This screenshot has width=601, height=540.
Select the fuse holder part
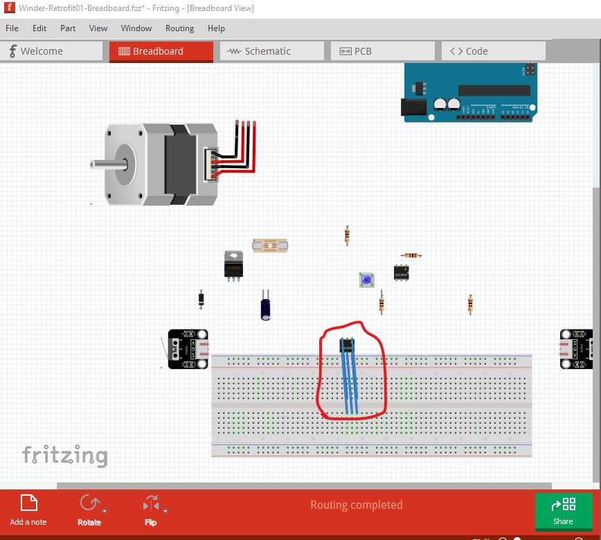click(270, 245)
